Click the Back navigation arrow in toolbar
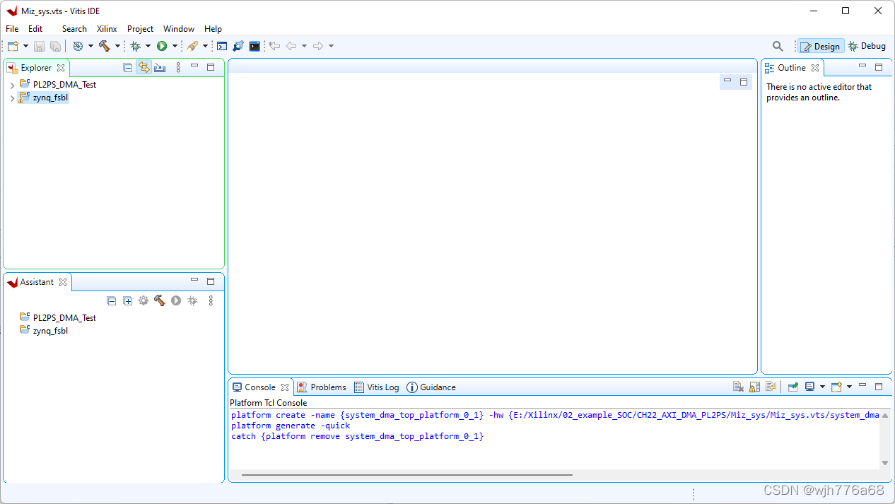Viewport: 895px width, 504px height. pos(291,46)
